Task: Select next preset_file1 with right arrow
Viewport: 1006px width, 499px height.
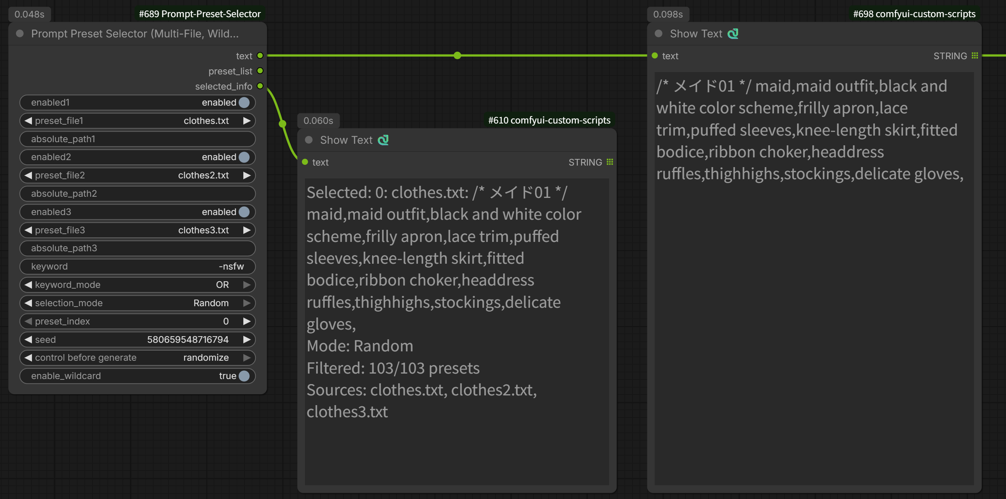Action: (247, 120)
